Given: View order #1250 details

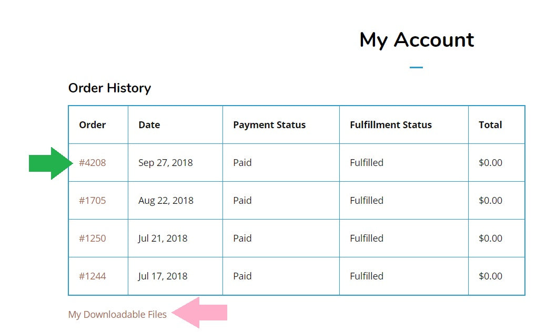Looking at the screenshot, I should (93, 238).
